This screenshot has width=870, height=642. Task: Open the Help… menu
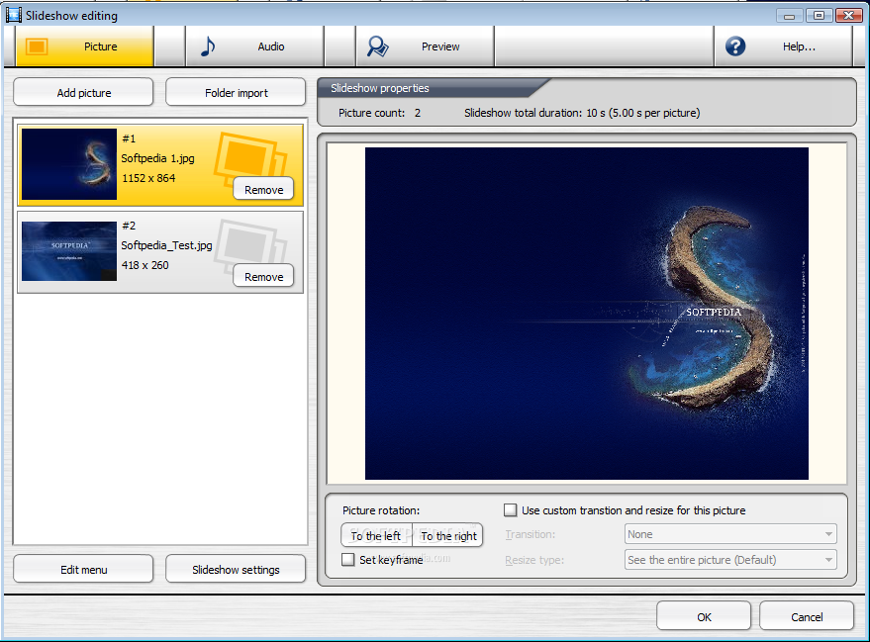click(783, 46)
